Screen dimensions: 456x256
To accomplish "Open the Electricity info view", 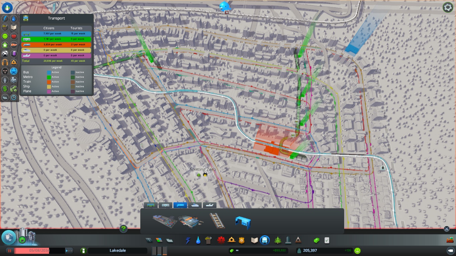I will click(5, 19).
